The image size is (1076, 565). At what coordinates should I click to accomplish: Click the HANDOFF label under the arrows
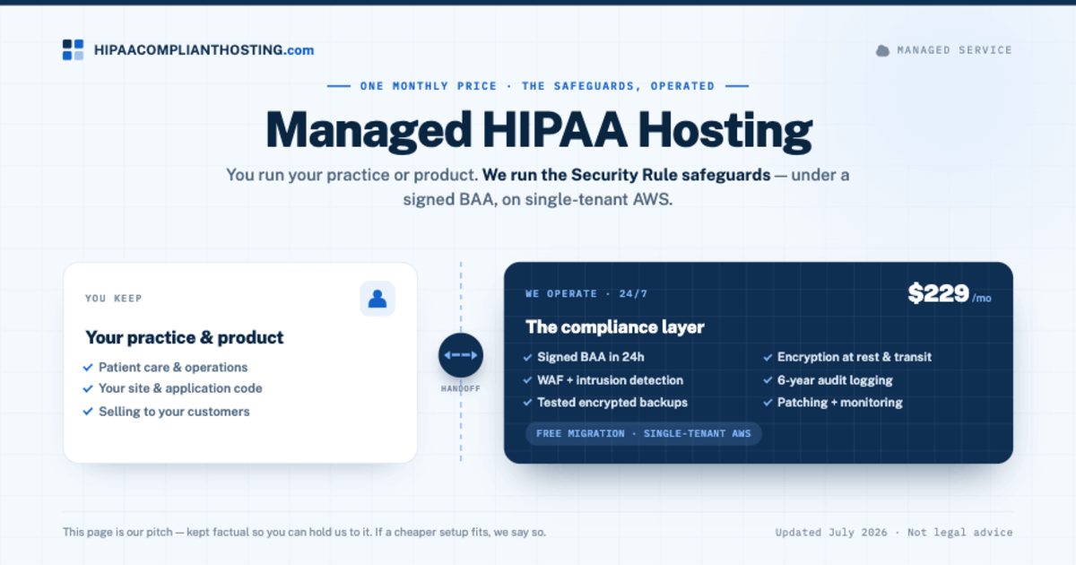(x=461, y=389)
